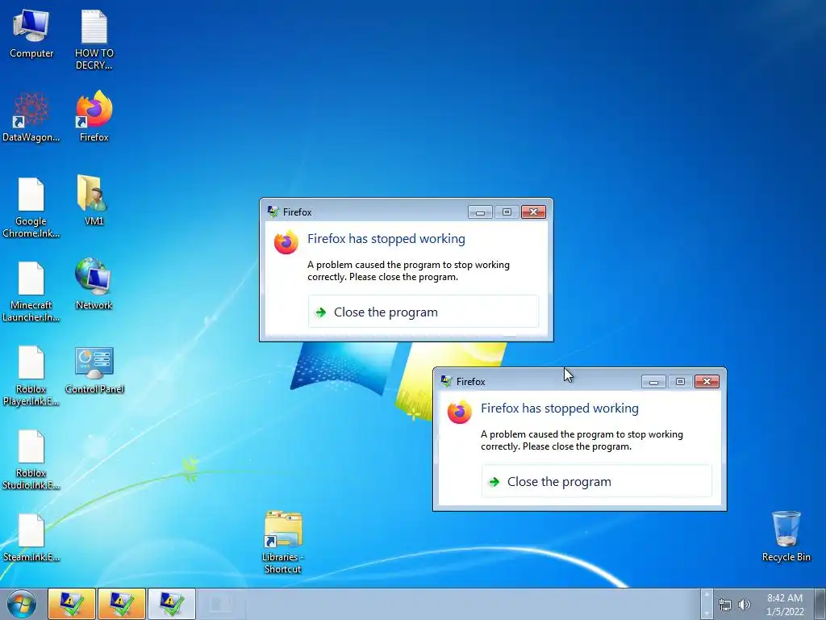The width and height of the screenshot is (826, 620).
Task: Activate the third crash-report taskbar item
Action: (171, 604)
